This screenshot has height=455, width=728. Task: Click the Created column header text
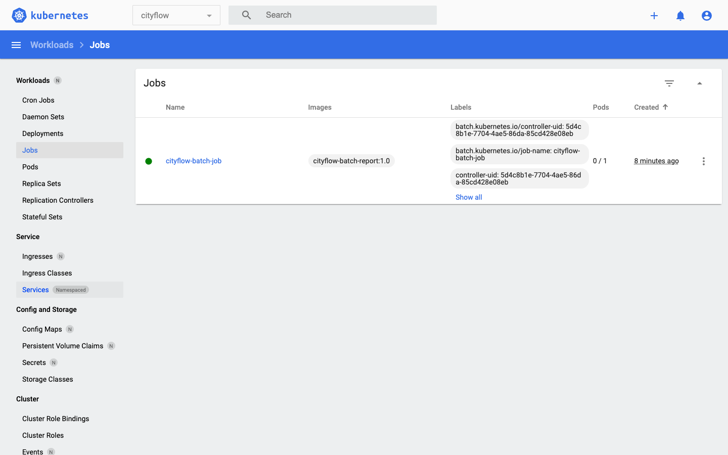(647, 107)
